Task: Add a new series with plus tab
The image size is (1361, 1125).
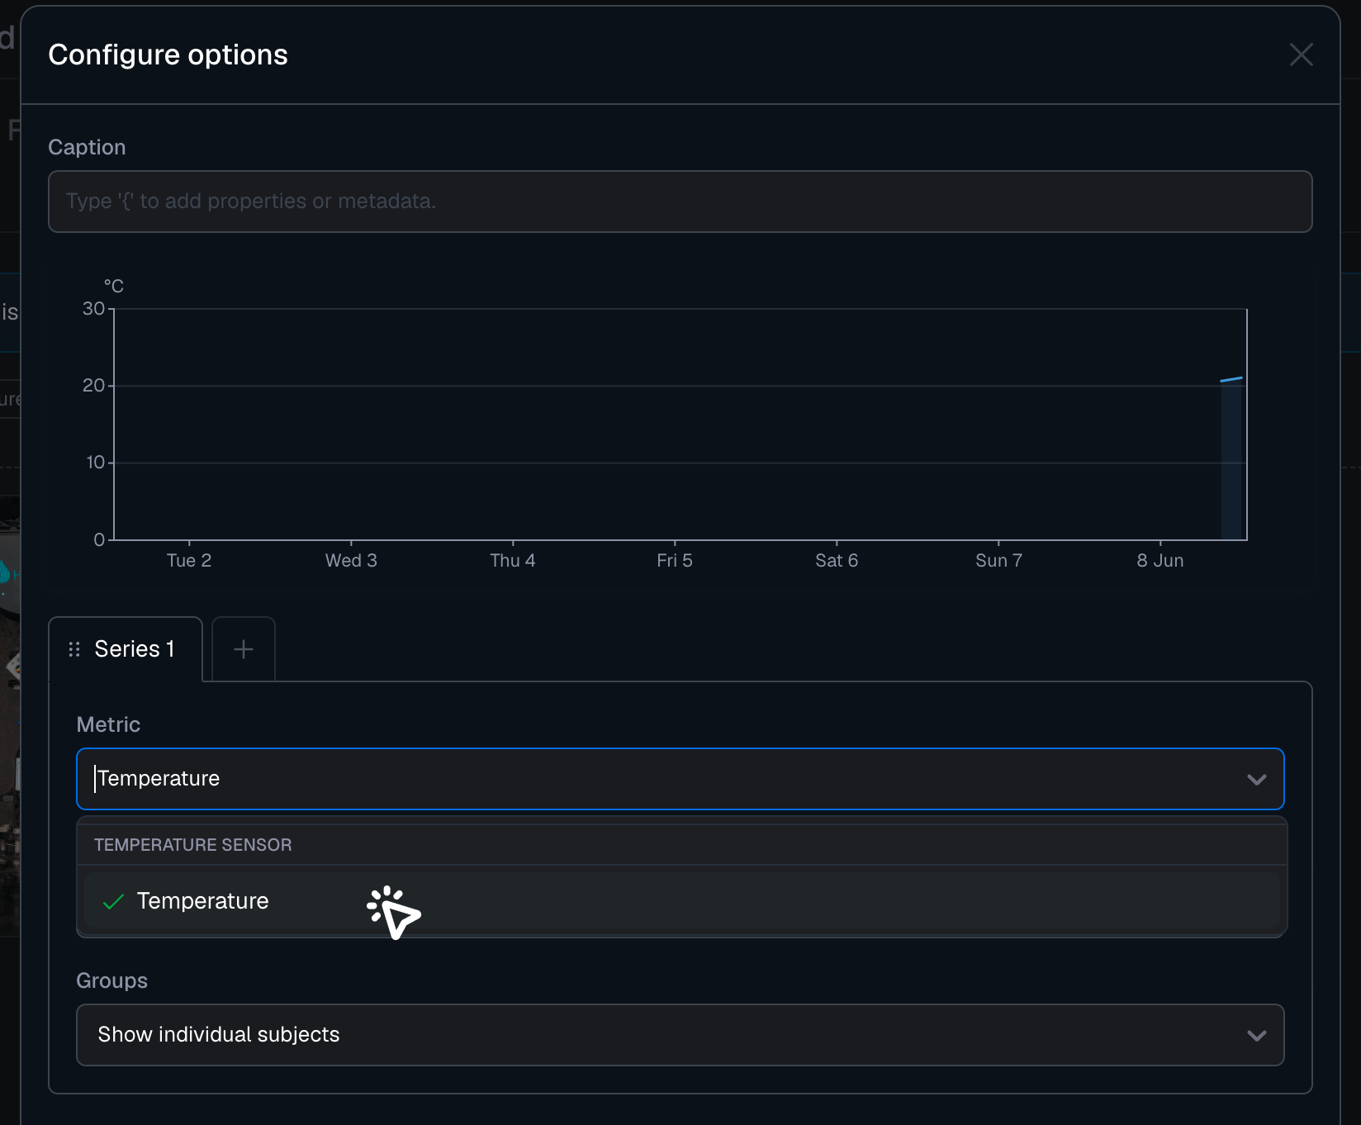Action: pos(244,649)
